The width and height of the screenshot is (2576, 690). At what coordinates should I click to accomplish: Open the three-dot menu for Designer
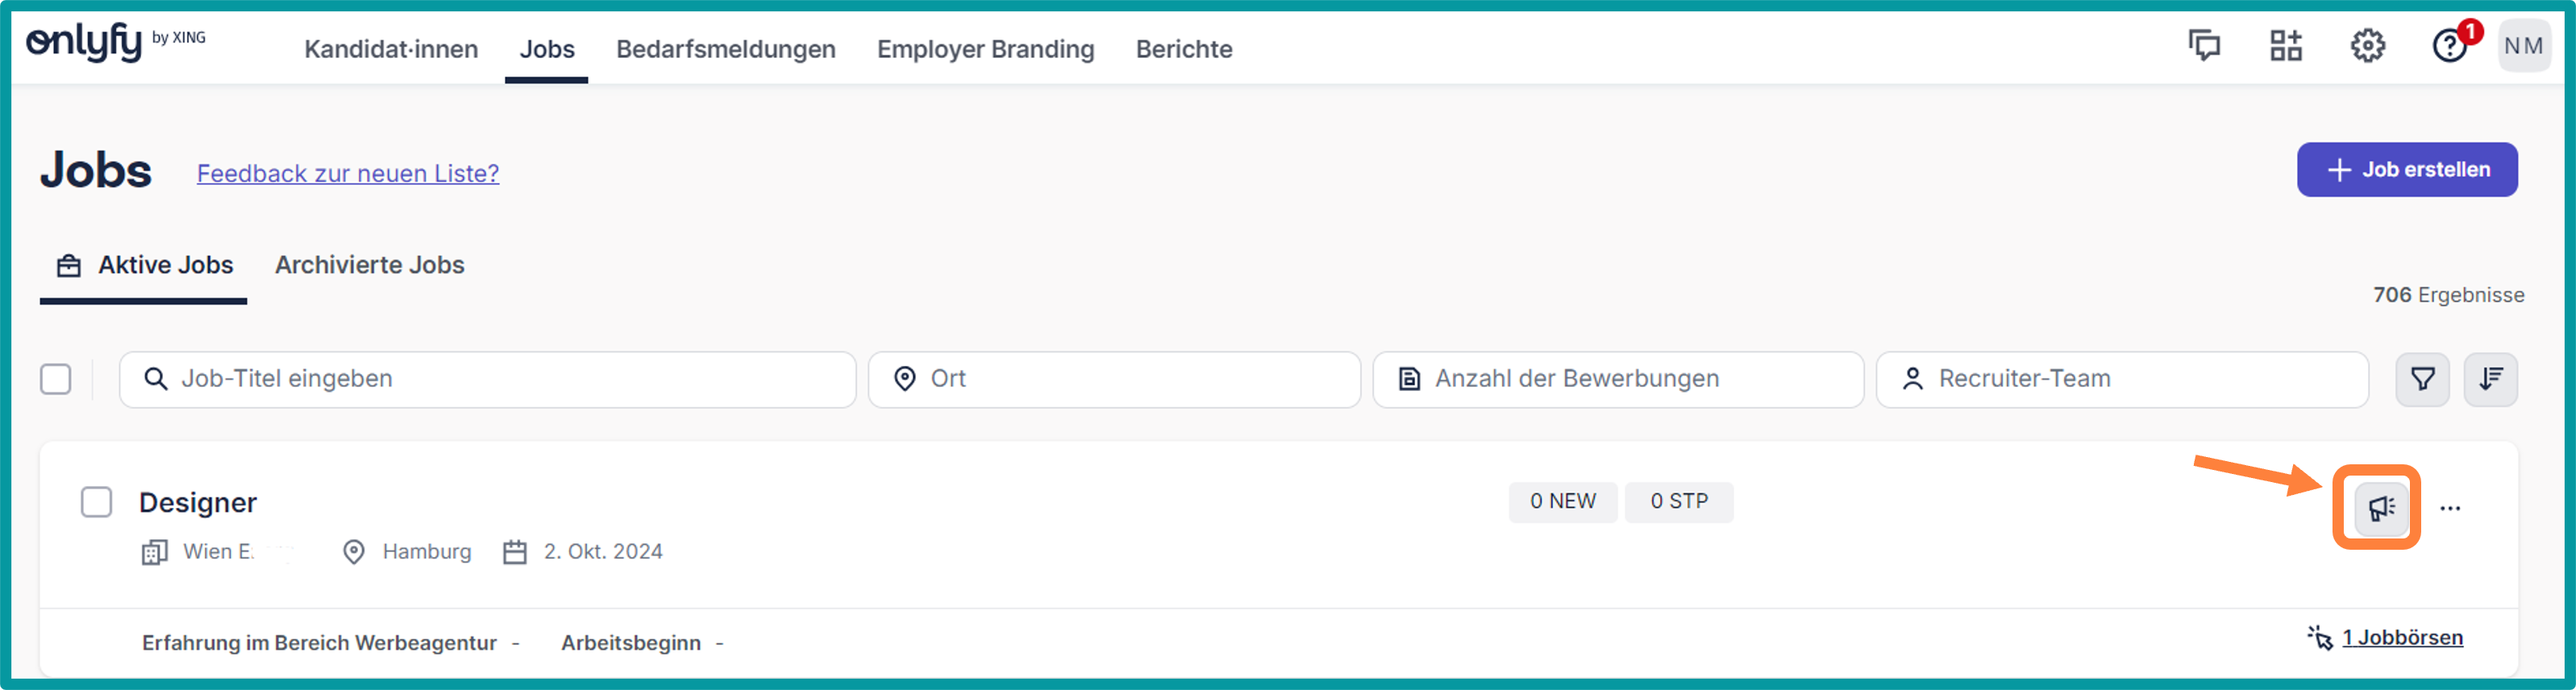(x=2450, y=508)
